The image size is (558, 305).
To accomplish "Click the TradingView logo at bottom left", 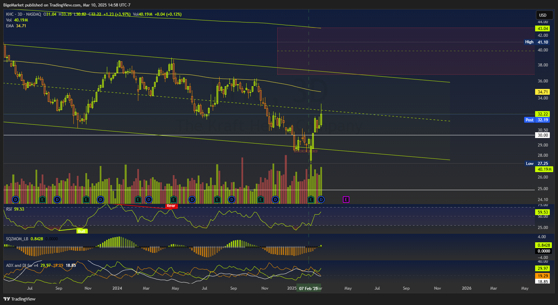I will [x=19, y=299].
